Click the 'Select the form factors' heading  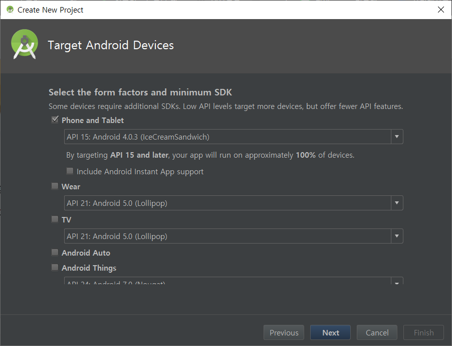tap(140, 92)
